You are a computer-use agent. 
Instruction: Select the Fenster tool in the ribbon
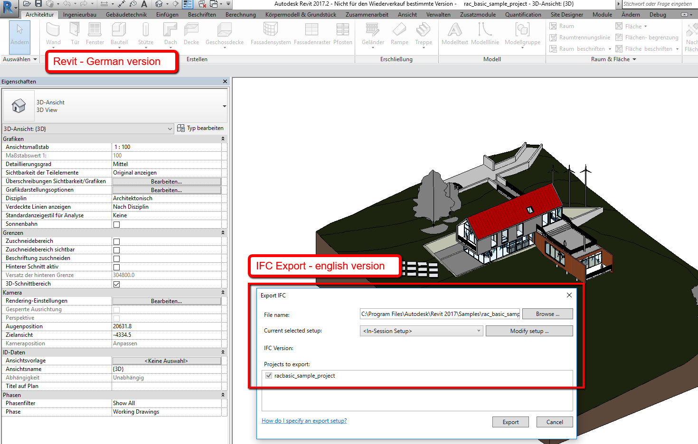pos(95,34)
